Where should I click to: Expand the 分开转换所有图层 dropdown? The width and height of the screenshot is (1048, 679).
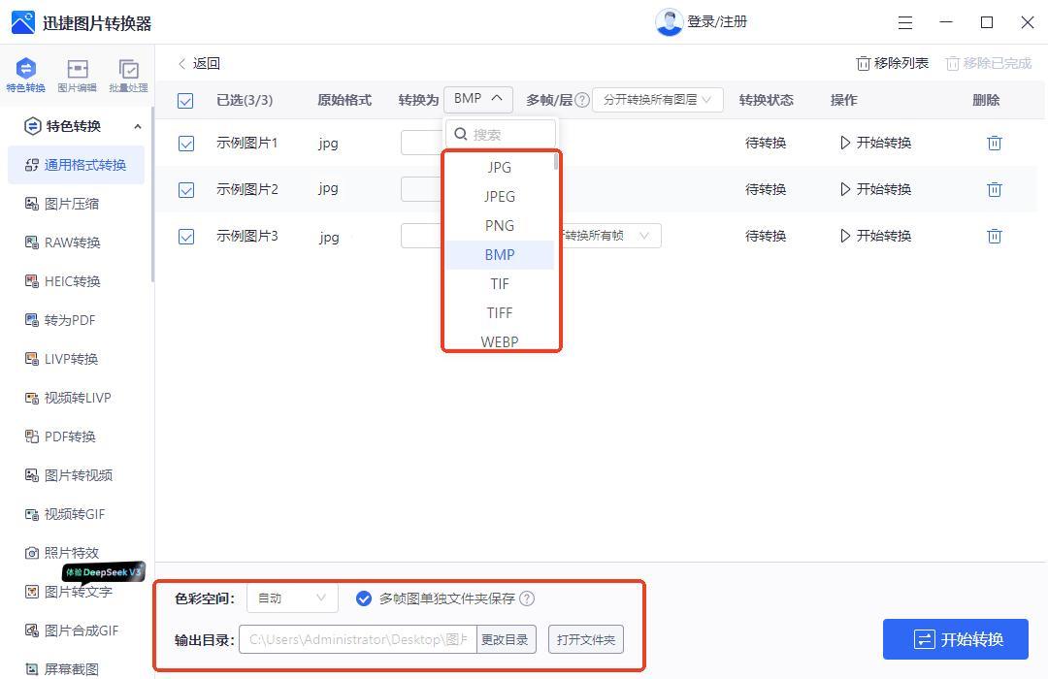click(657, 100)
